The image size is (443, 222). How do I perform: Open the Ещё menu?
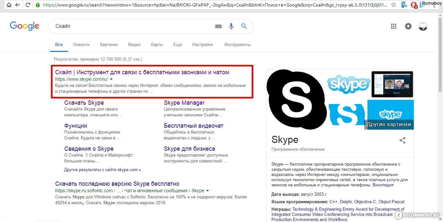178,45
